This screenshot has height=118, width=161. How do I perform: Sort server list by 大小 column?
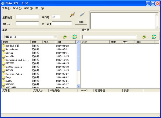(x=128, y=42)
